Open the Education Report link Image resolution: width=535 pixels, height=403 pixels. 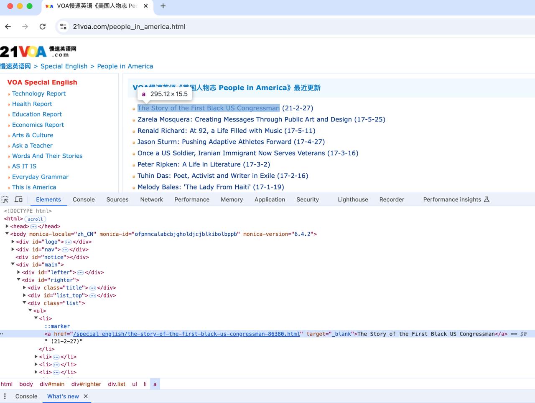37,114
